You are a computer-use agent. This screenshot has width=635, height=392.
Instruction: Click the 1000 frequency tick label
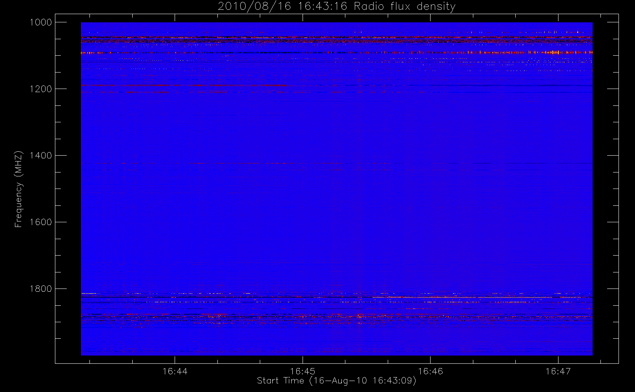coord(41,22)
